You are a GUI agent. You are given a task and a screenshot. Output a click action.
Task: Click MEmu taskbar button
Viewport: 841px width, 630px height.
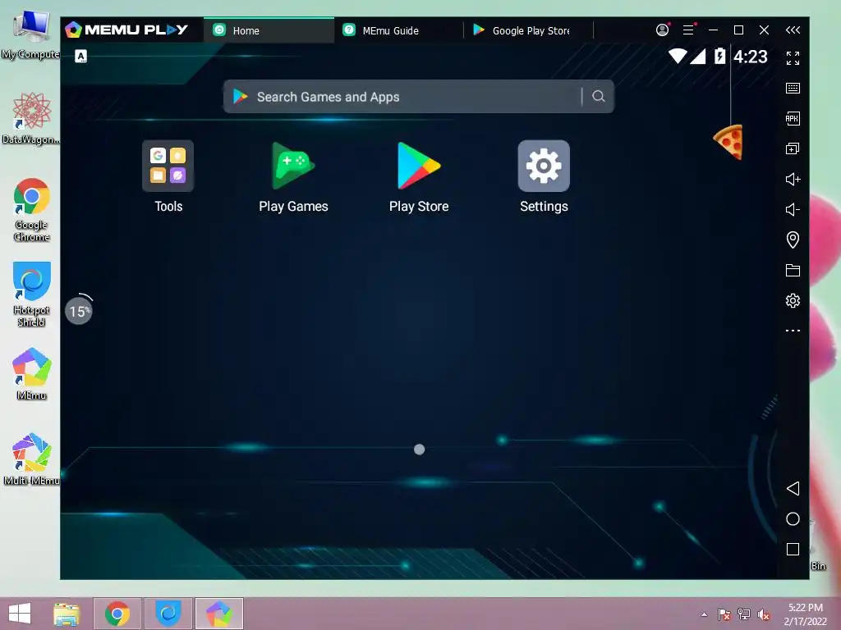(219, 614)
